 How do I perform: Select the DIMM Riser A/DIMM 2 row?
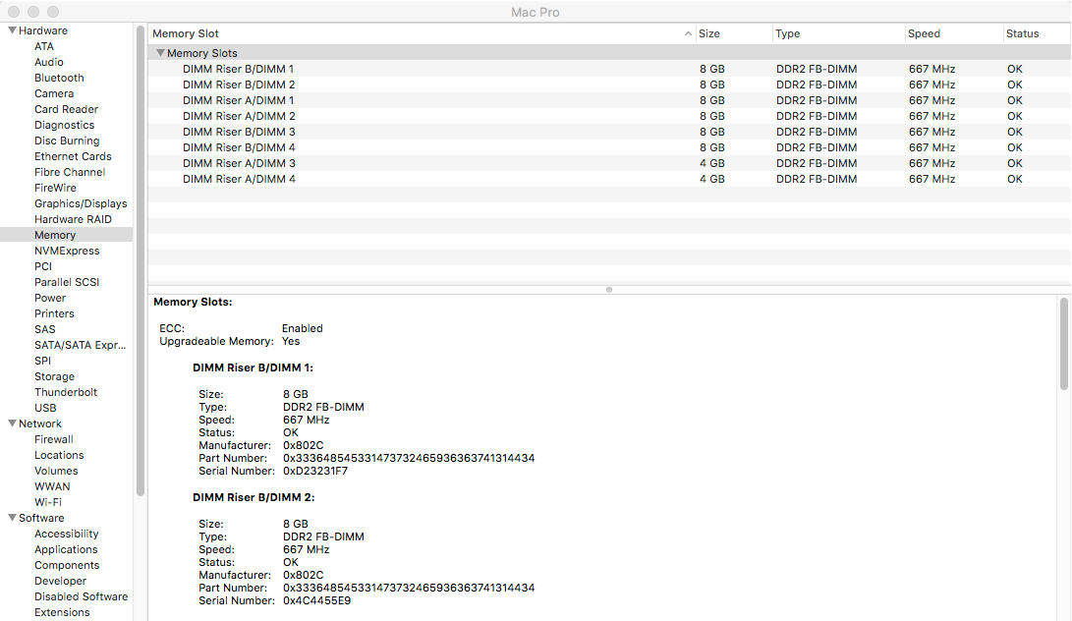609,116
